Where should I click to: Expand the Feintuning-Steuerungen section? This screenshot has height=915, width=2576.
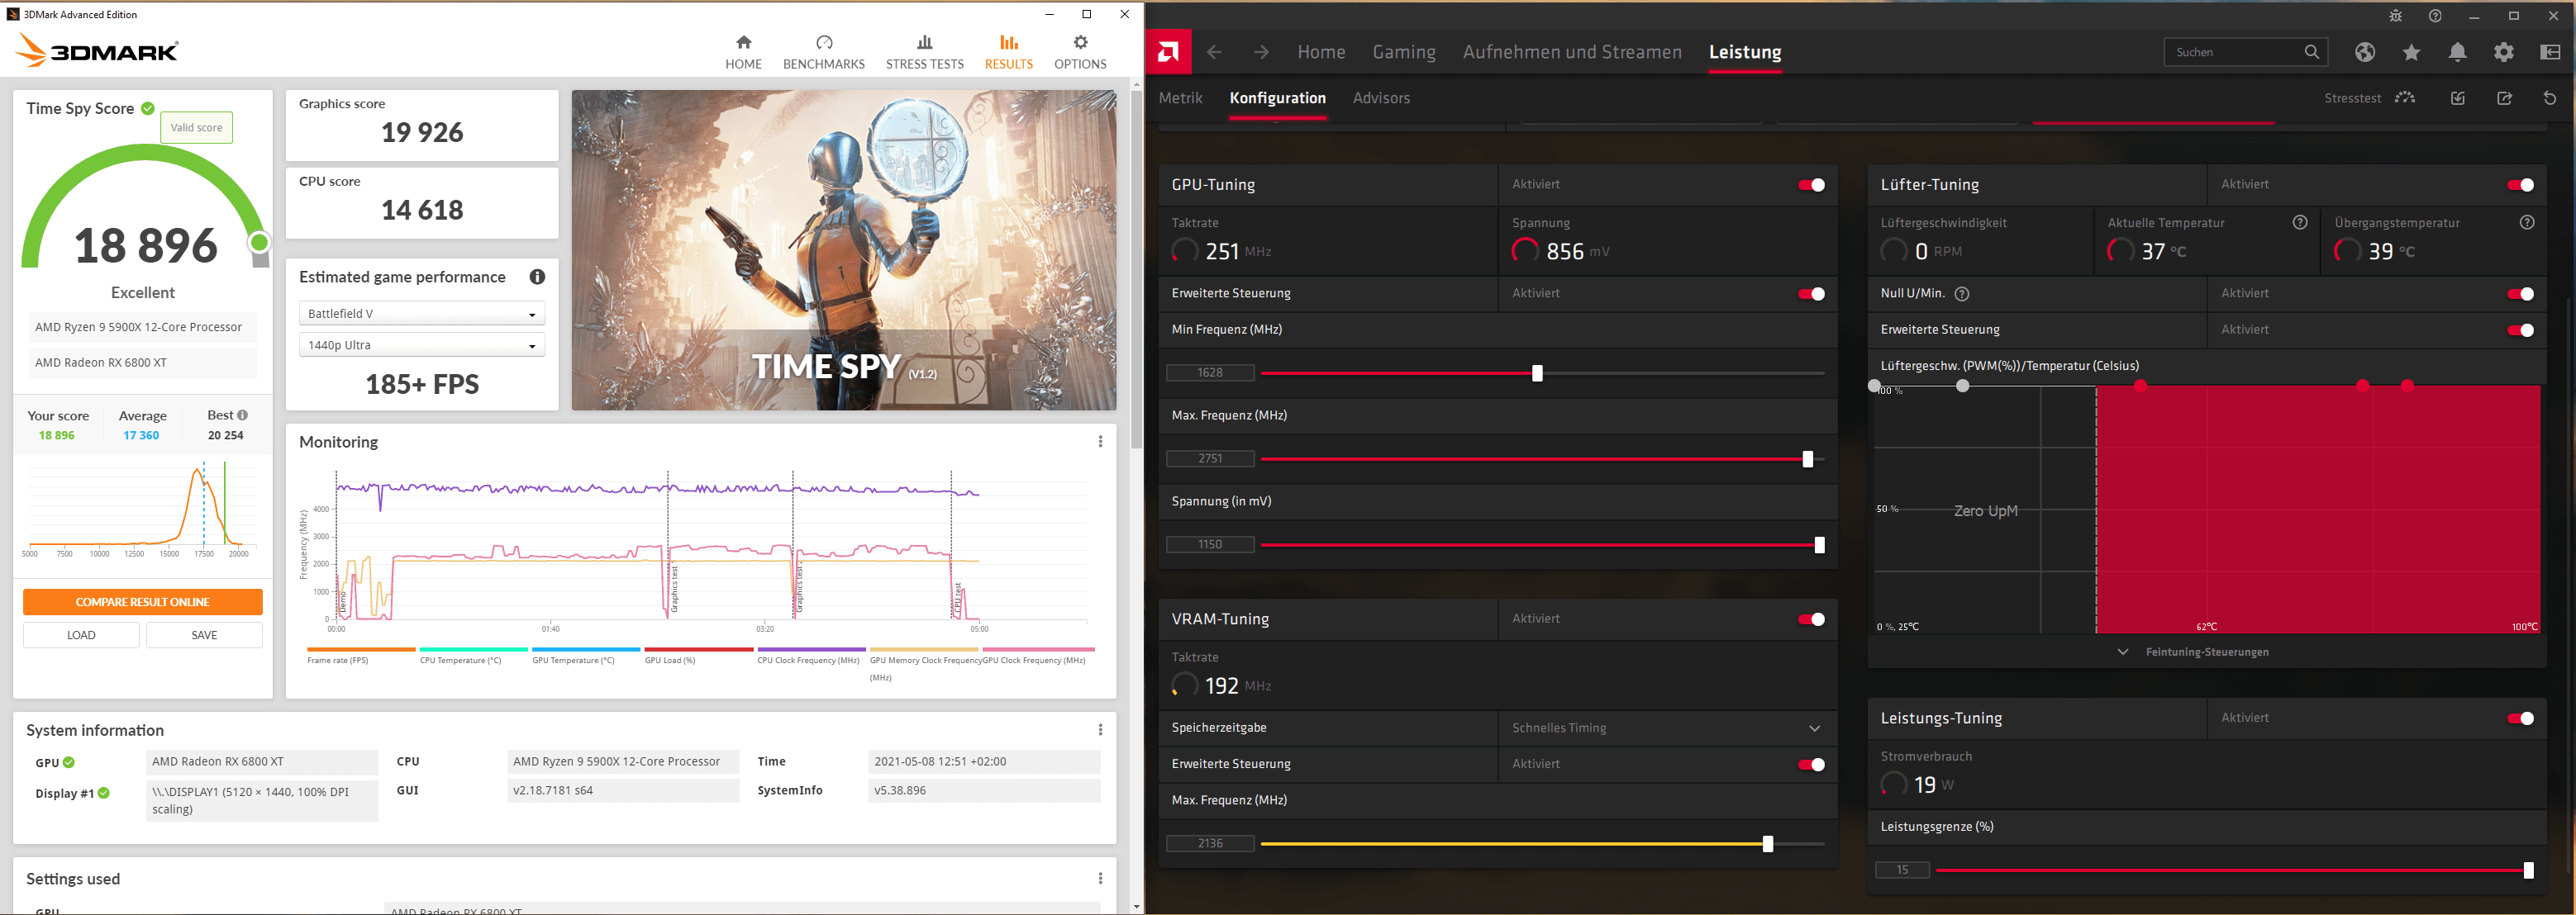[2194, 652]
